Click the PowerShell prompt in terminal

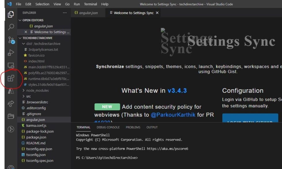point(107,158)
